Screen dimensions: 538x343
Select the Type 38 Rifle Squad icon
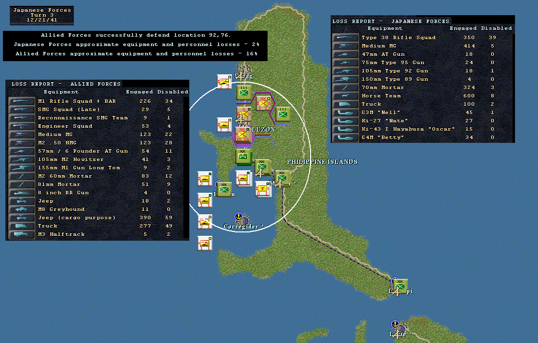(x=345, y=38)
